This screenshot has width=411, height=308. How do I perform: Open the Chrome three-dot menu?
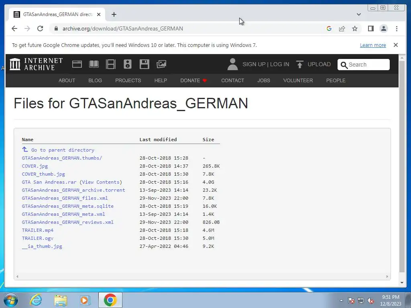[x=397, y=28]
